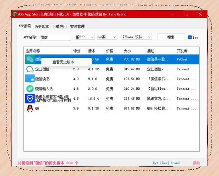
Task: Sort by the 版本 column header
Action: coord(95,51)
